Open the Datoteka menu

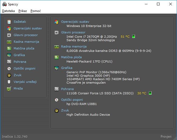point(9,11)
